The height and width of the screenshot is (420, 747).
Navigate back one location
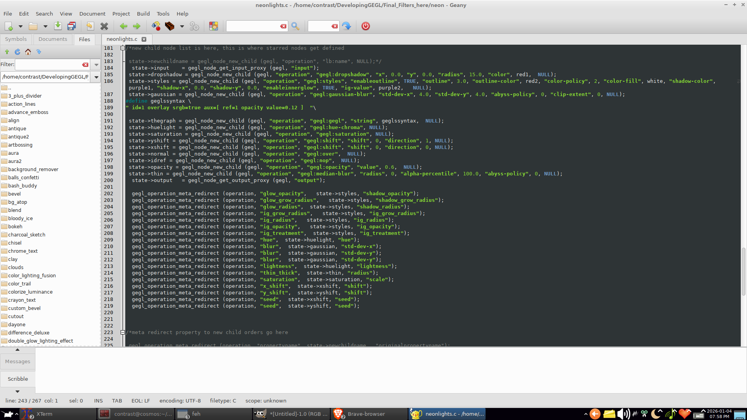coord(123,26)
